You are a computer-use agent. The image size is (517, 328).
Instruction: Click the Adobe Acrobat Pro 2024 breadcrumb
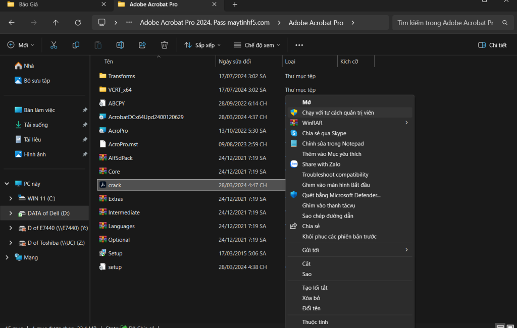[x=204, y=22]
